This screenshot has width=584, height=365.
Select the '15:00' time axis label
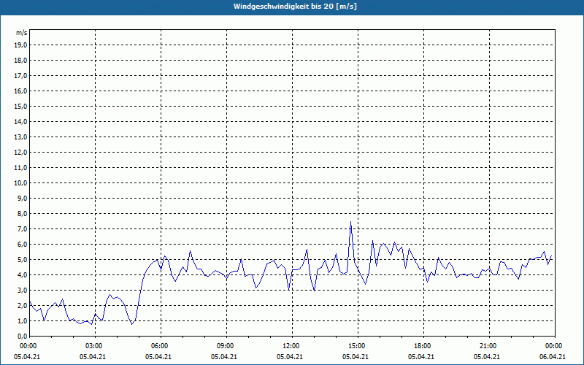pos(357,346)
